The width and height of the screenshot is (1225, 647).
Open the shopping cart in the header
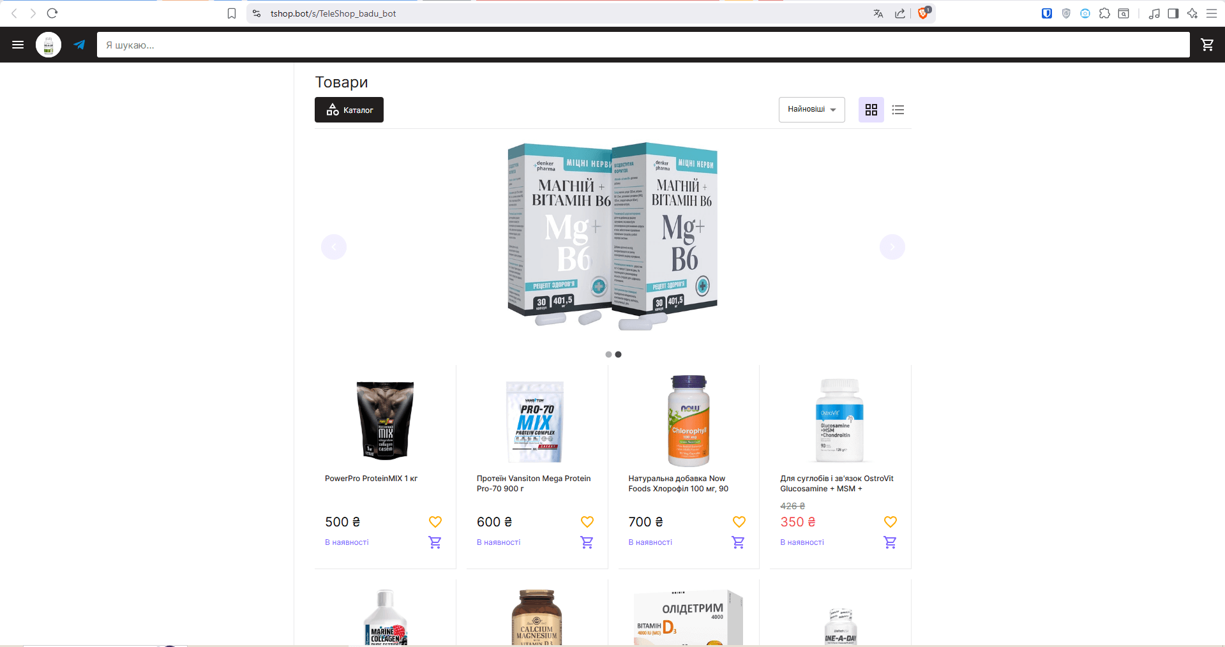1207,45
